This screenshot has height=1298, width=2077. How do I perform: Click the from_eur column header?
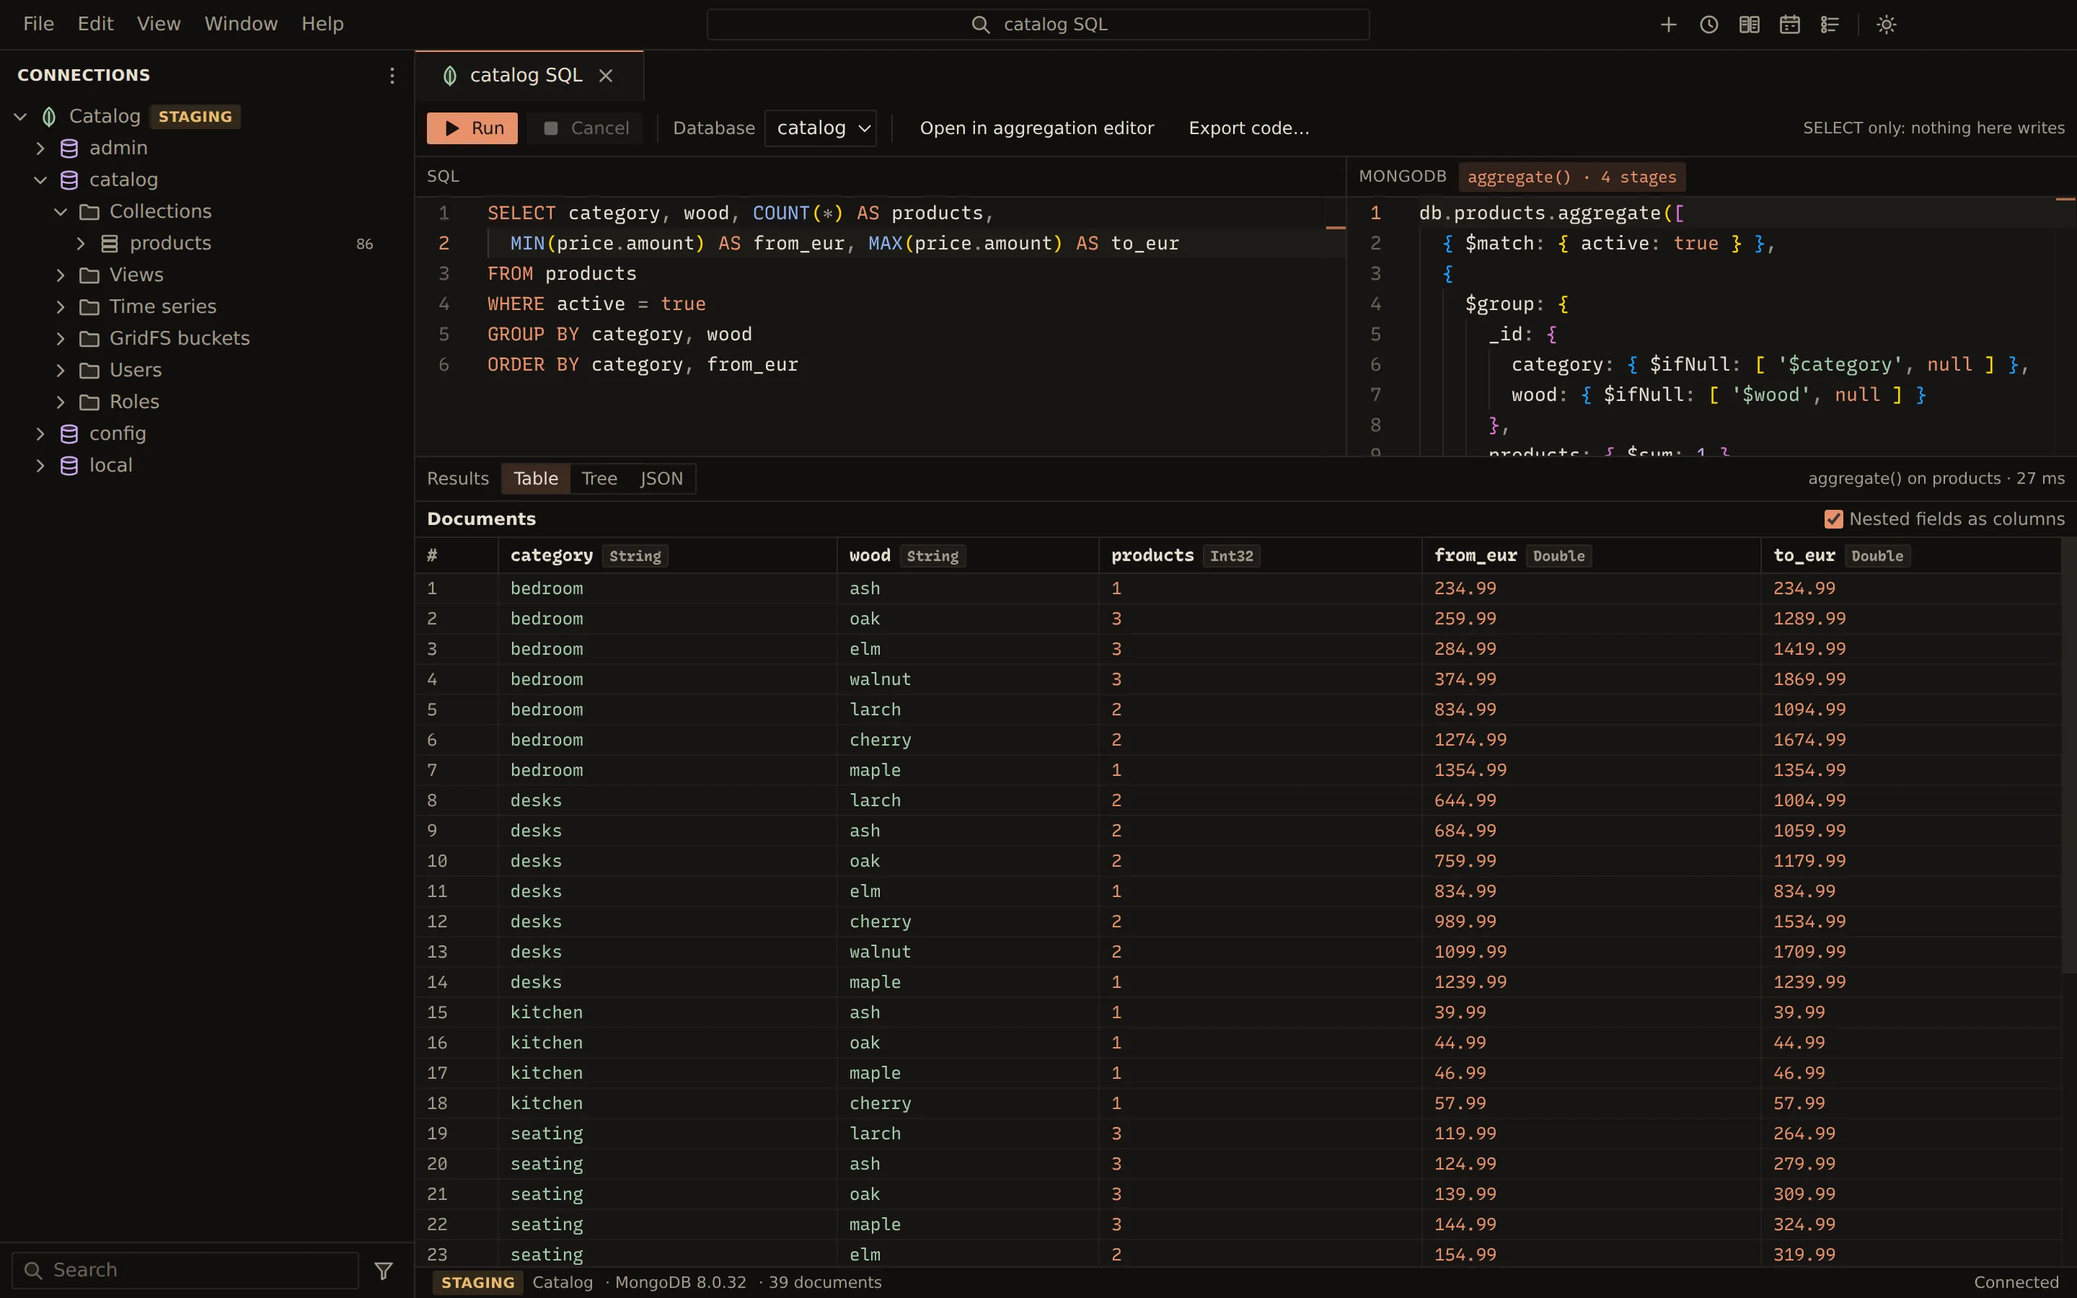(x=1591, y=556)
